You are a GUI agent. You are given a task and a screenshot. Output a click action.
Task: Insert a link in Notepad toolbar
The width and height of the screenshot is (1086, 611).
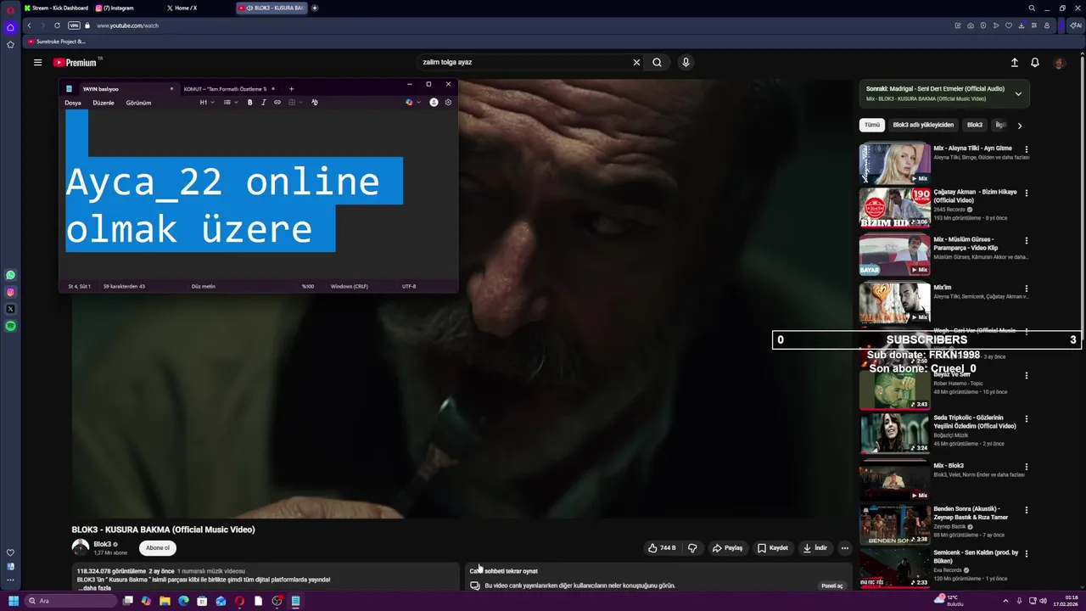[x=277, y=103]
